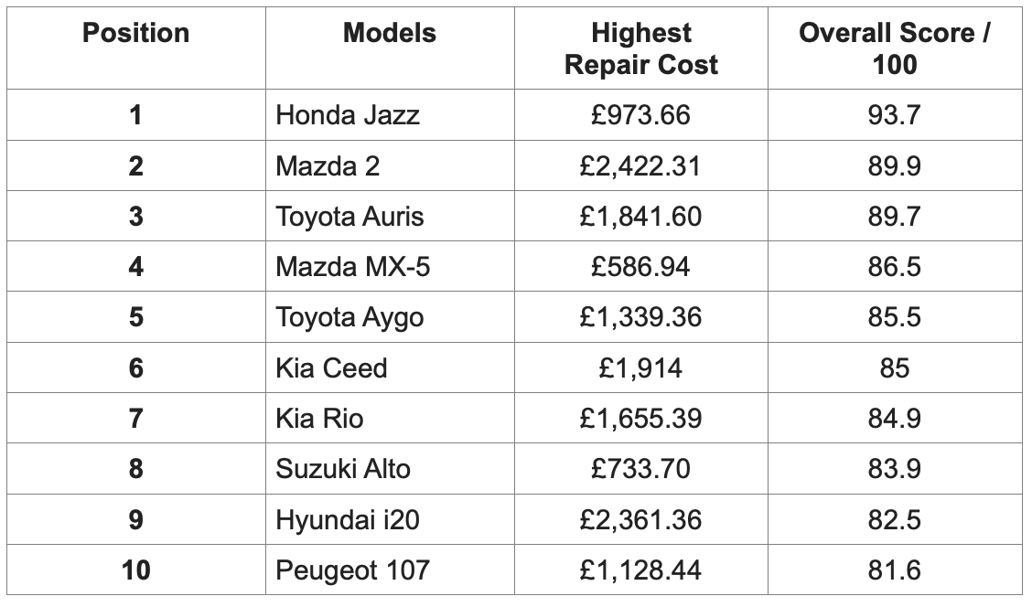Select the £2,422.31 repair cost cell

pos(640,165)
